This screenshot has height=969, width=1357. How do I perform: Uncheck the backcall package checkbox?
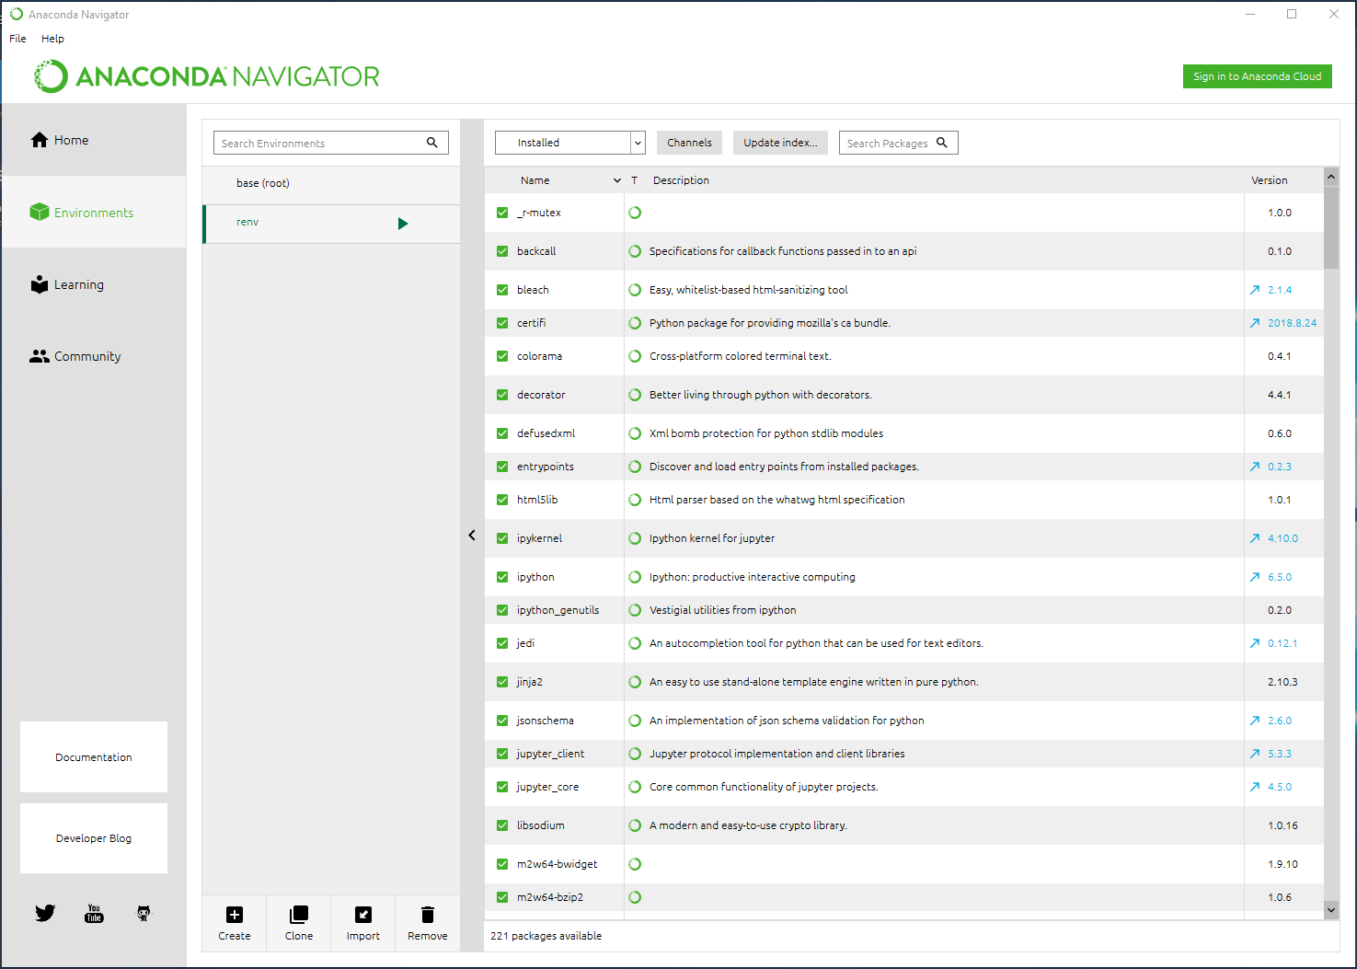point(502,251)
